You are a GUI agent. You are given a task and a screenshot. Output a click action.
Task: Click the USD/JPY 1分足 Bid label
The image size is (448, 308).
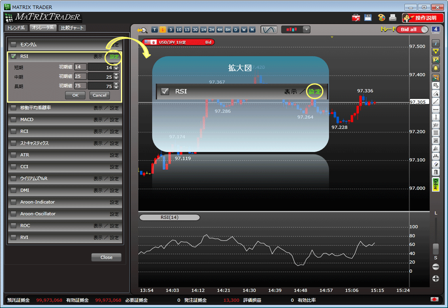[178, 42]
